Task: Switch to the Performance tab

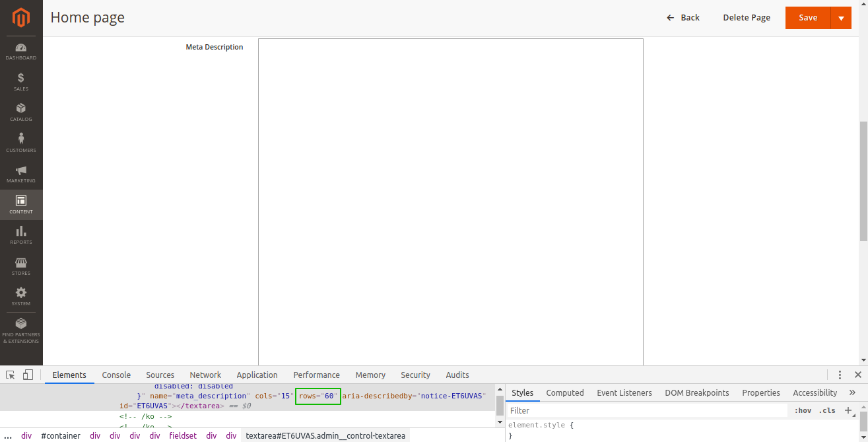Action: click(317, 375)
